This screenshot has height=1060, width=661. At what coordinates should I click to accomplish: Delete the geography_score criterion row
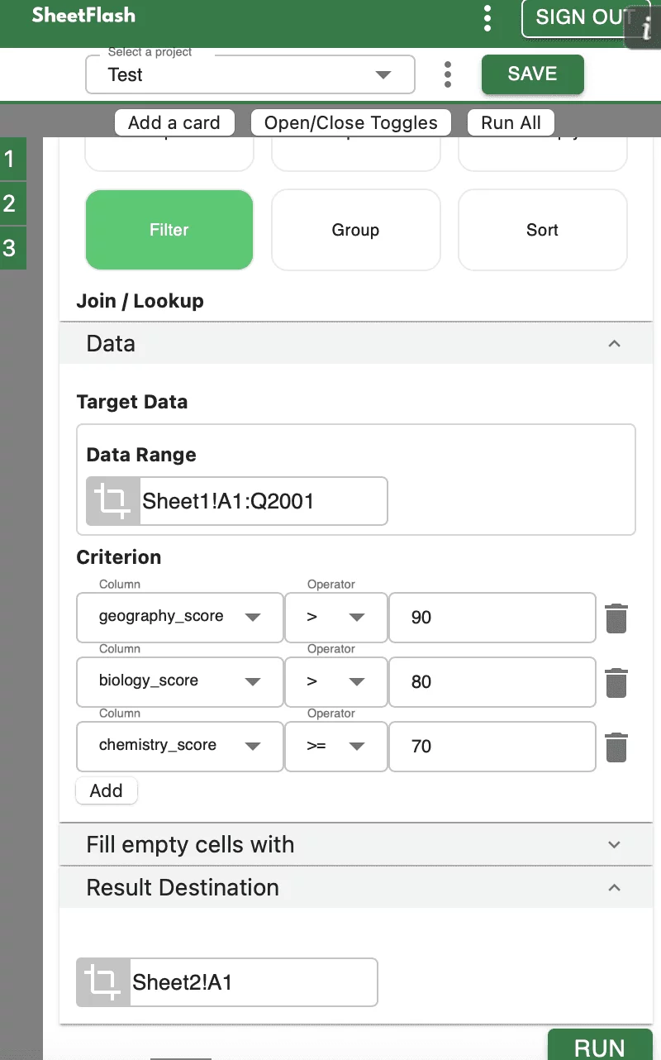pyautogui.click(x=616, y=618)
